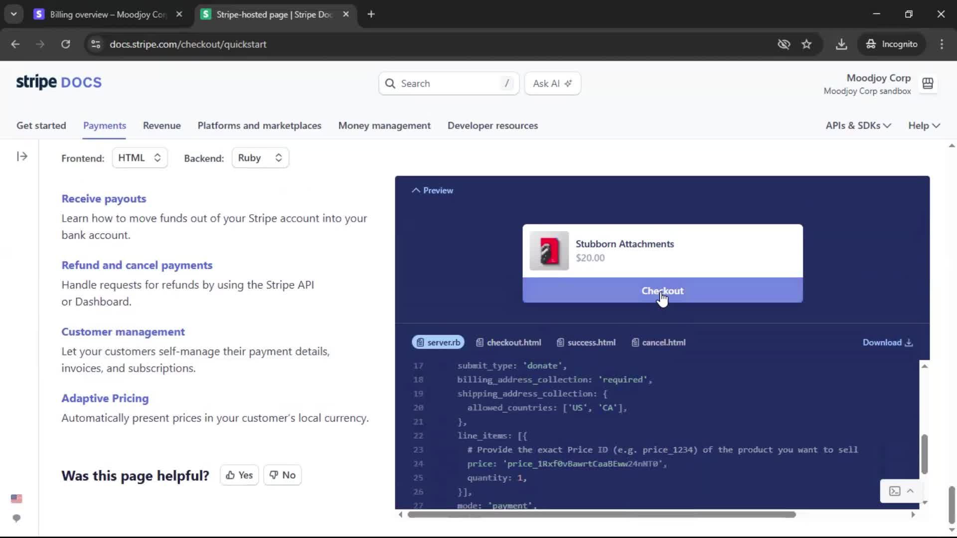Screen dimensions: 957x538
Task: Focus the docs Search field
Action: click(449, 84)
